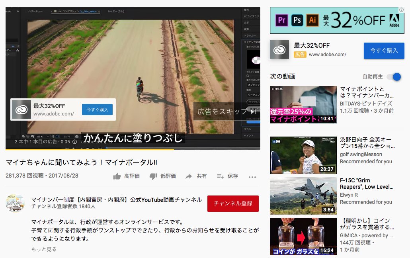Viewport: 410px width, 258px height.
Task: Click the 最大32%OFF sidebar ad headline
Action: (312, 45)
